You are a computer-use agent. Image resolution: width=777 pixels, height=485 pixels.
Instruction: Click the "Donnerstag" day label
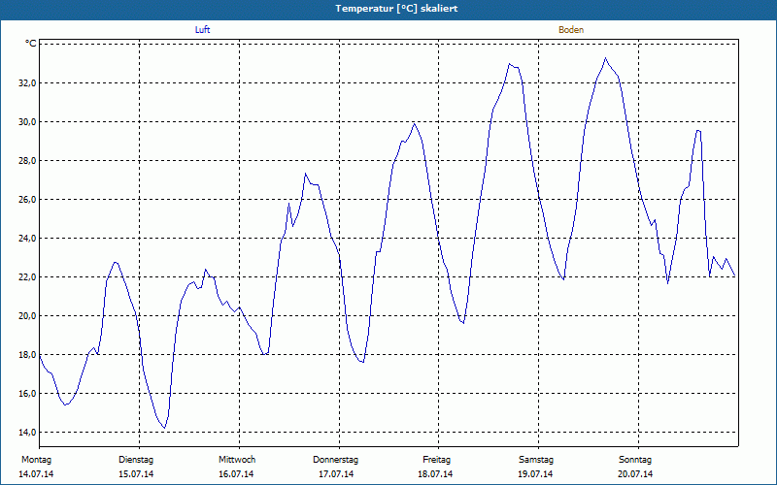[x=335, y=460]
